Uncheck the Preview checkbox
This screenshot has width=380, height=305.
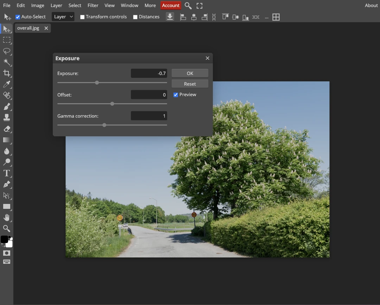pos(176,95)
